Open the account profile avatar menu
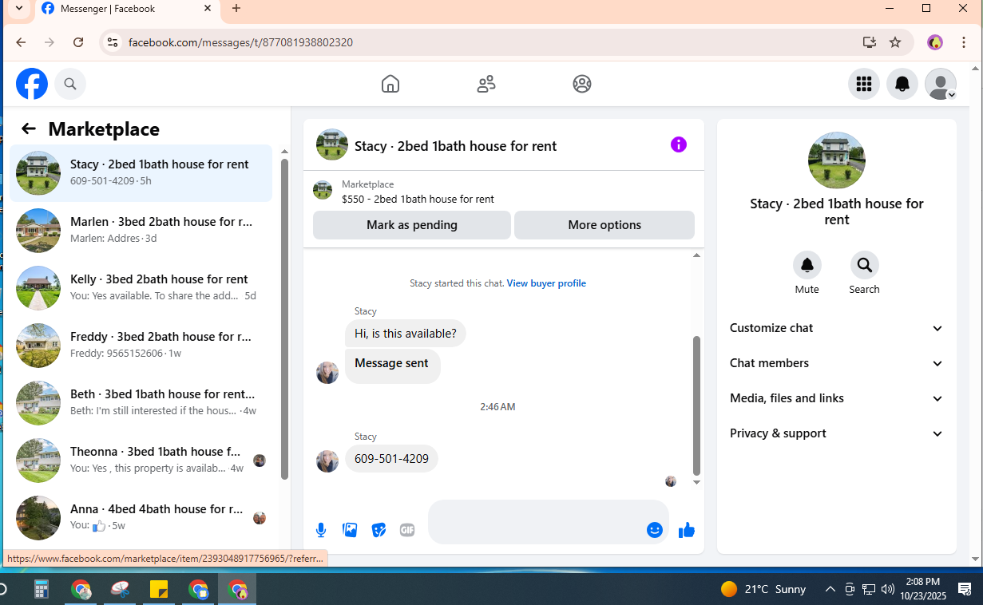This screenshot has width=983, height=605. (941, 84)
